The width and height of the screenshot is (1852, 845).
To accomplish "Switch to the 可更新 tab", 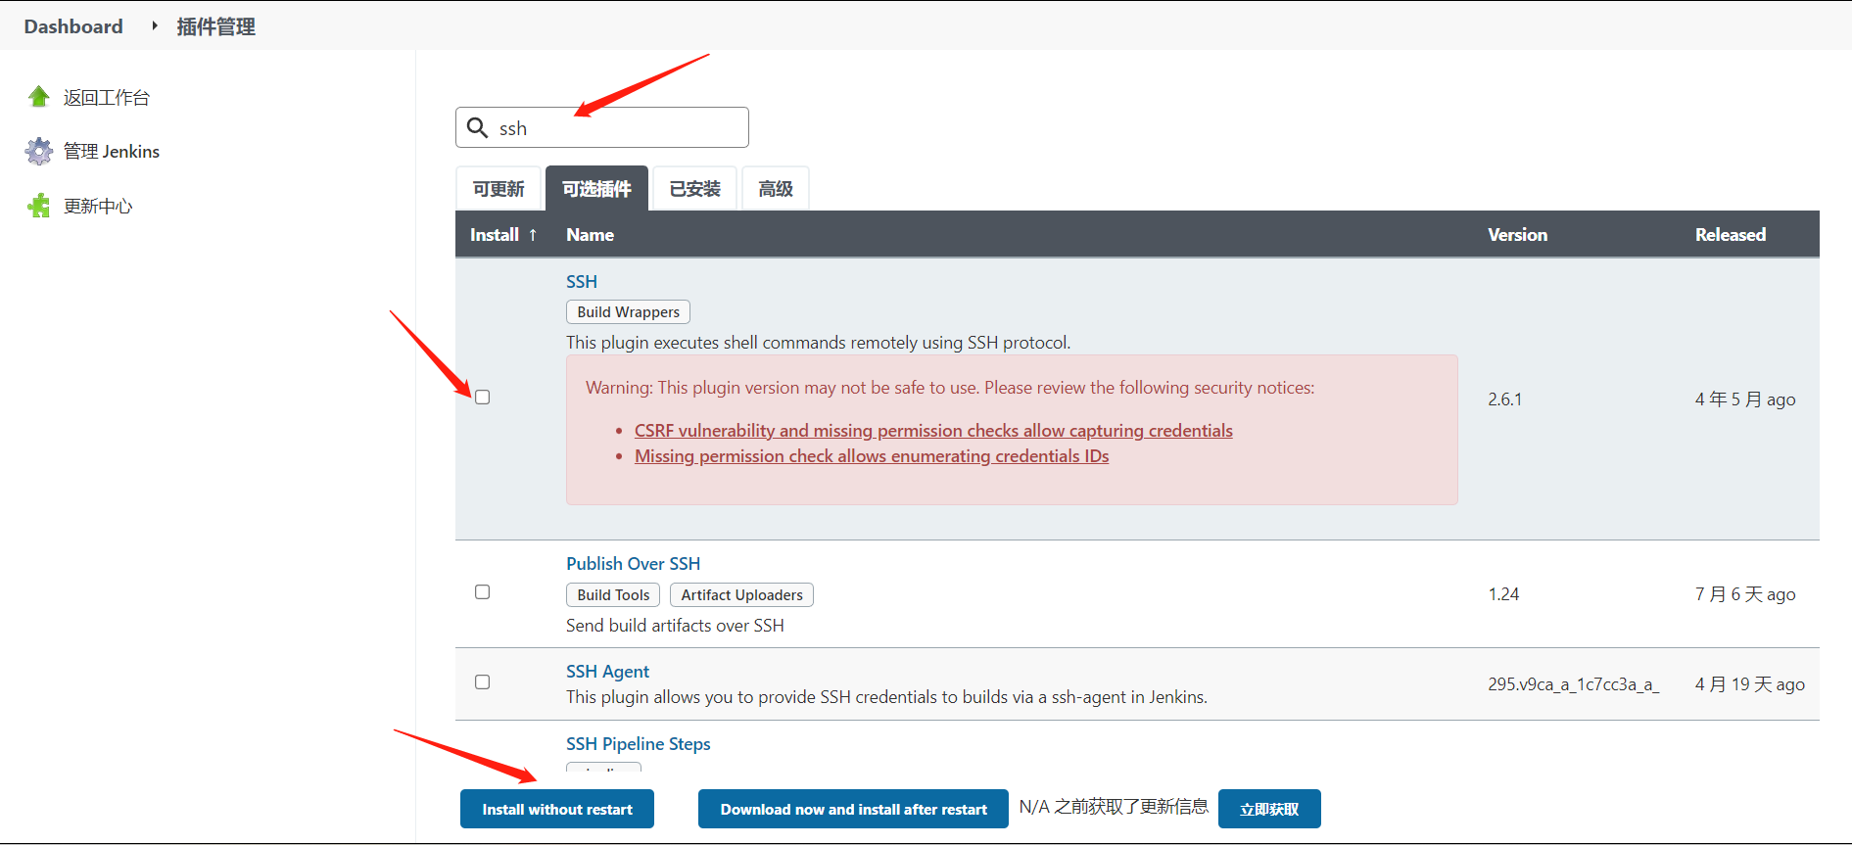I will pyautogui.click(x=499, y=189).
